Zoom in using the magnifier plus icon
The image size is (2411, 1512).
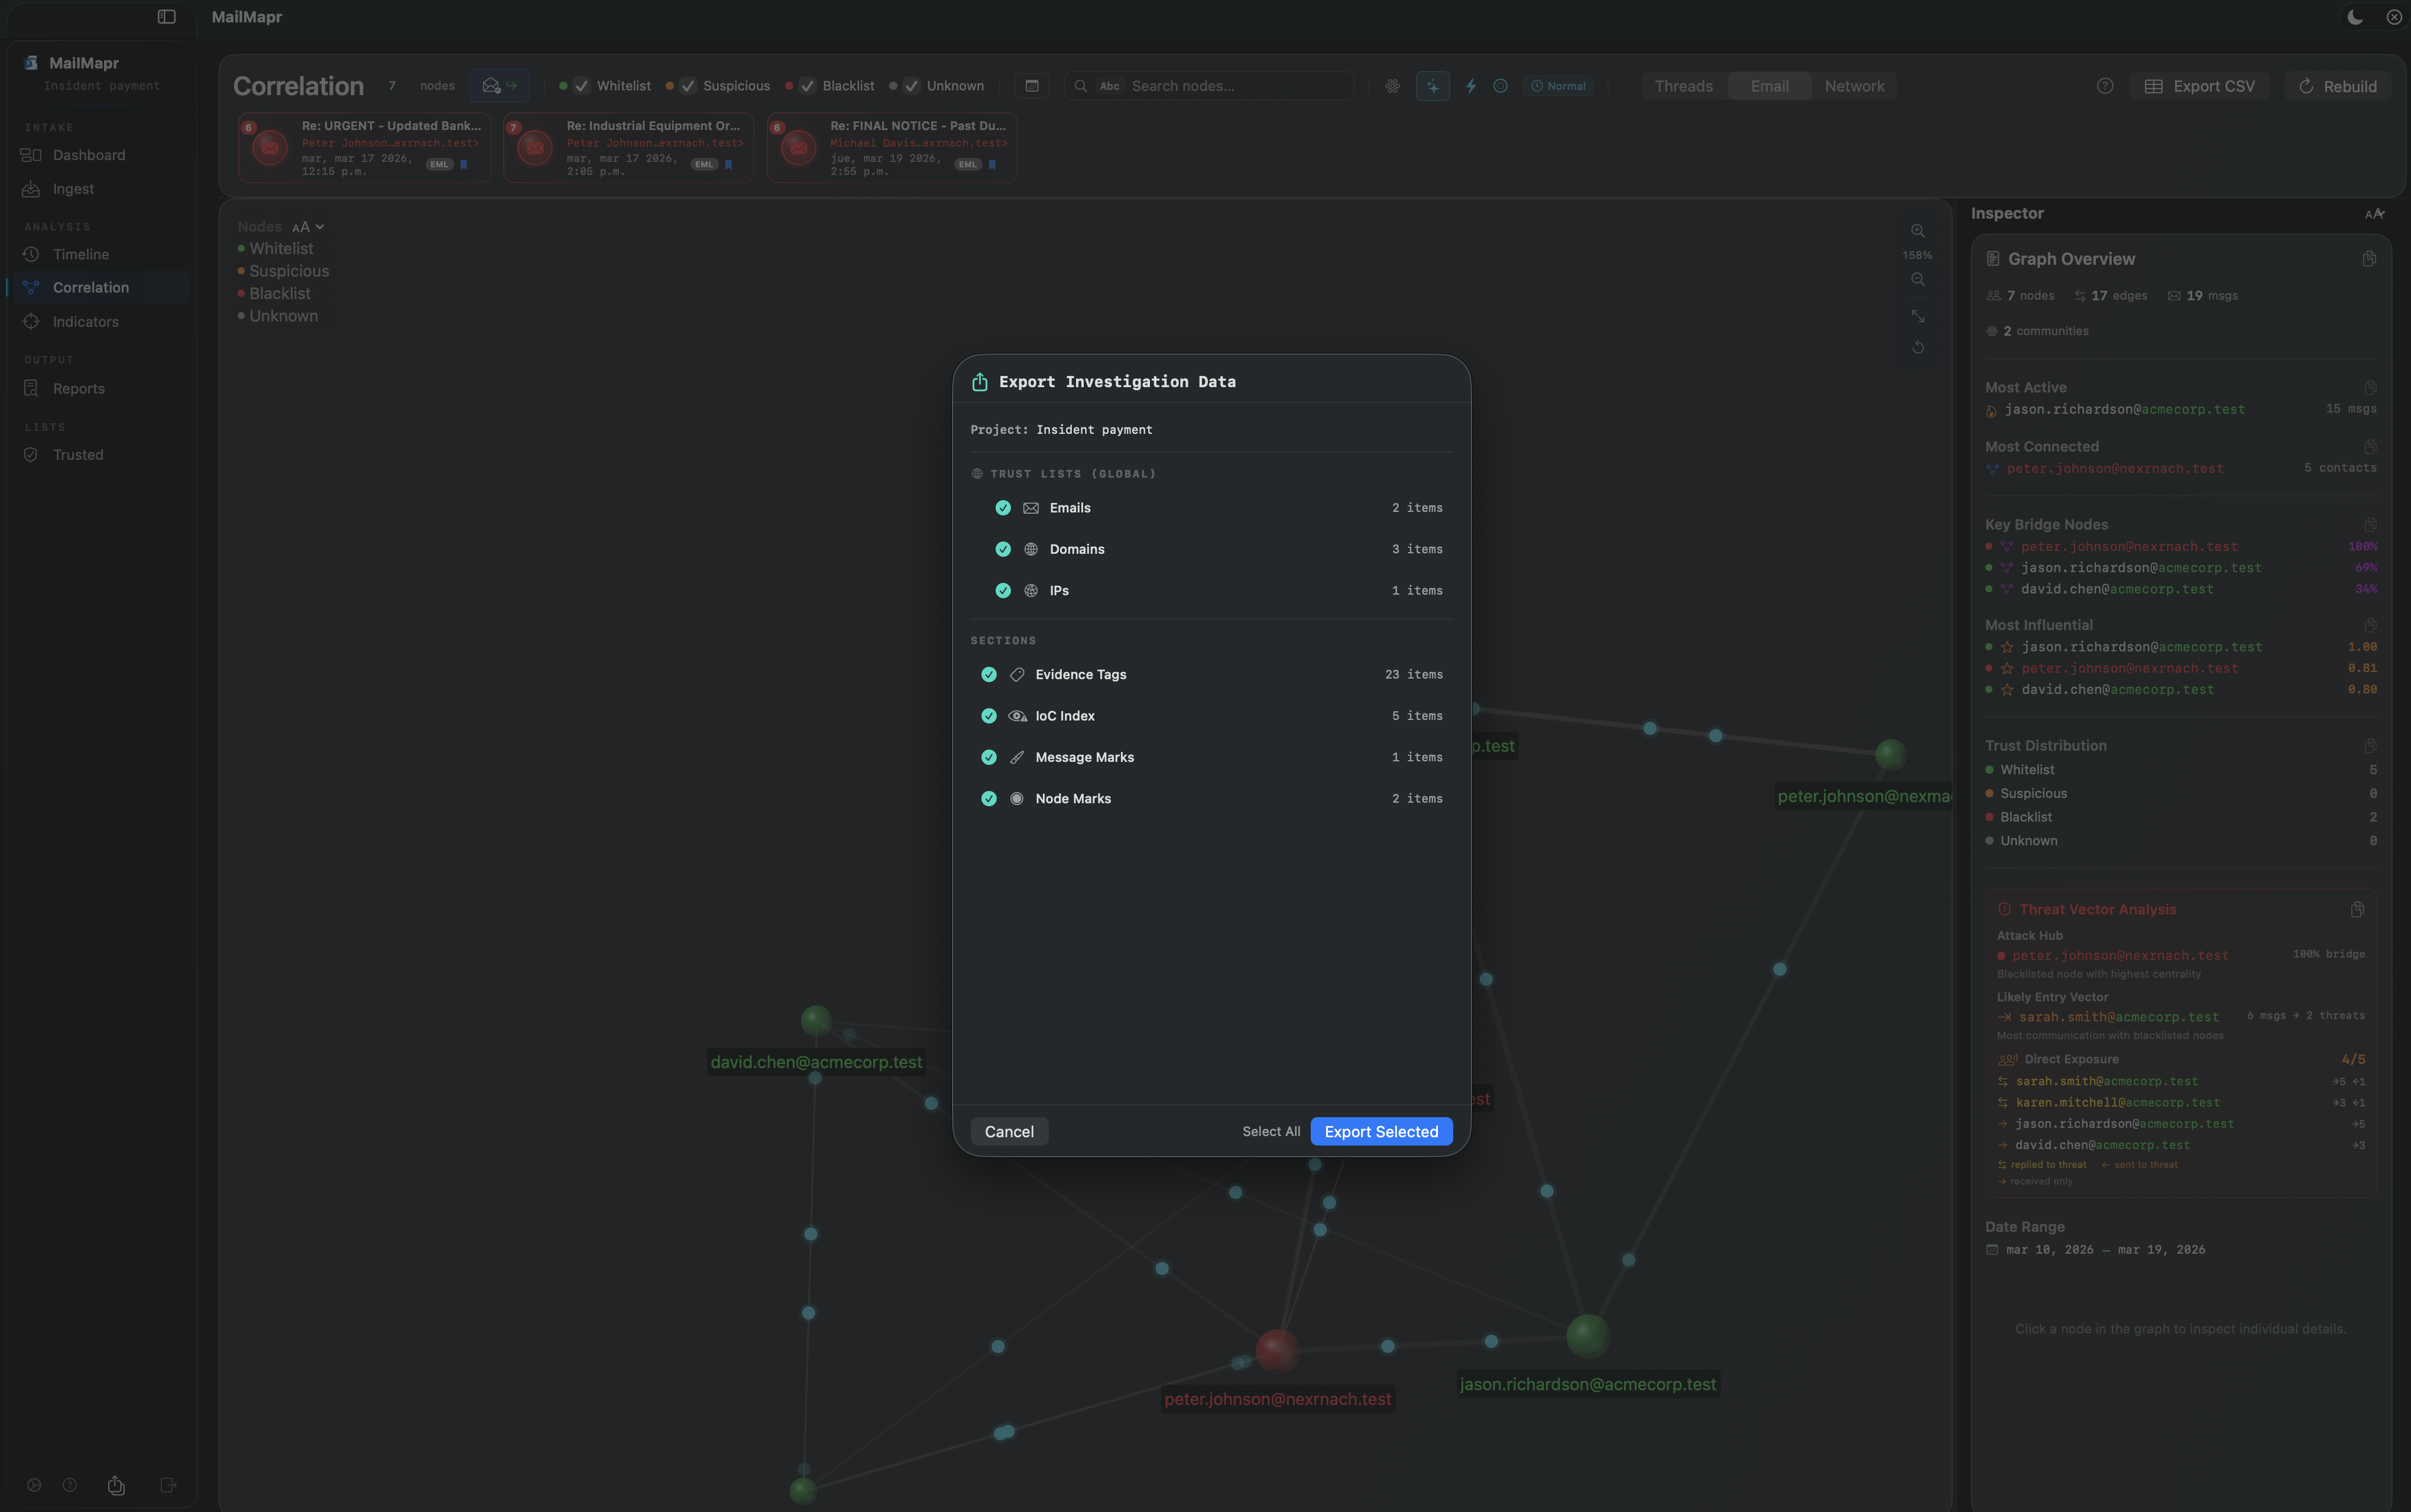1918,231
